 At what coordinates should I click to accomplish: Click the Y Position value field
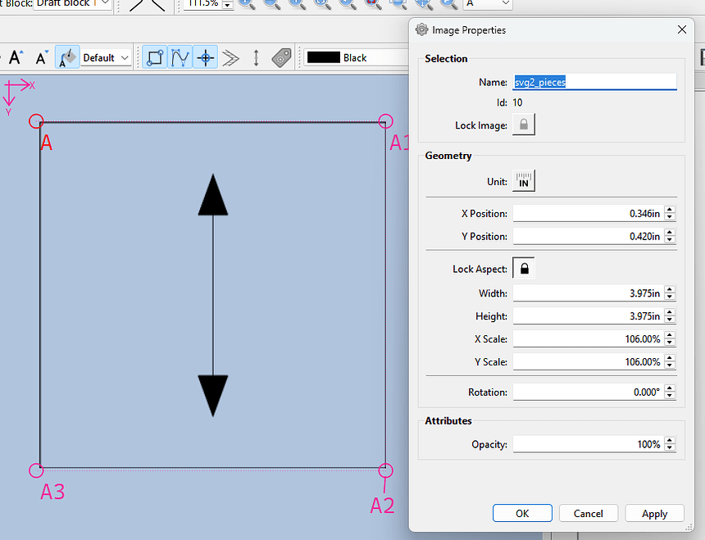point(589,236)
